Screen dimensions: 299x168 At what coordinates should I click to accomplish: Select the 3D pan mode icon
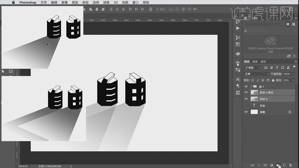click(x=183, y=9)
